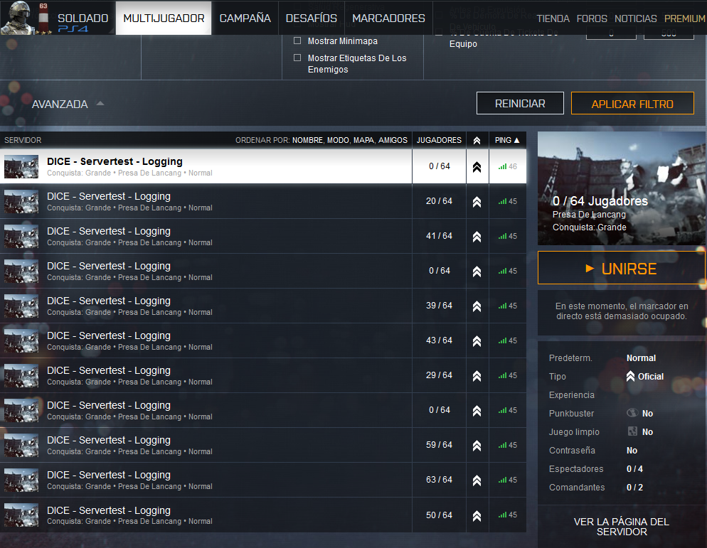Click official icon in selected 0 / 64 row

(x=477, y=167)
